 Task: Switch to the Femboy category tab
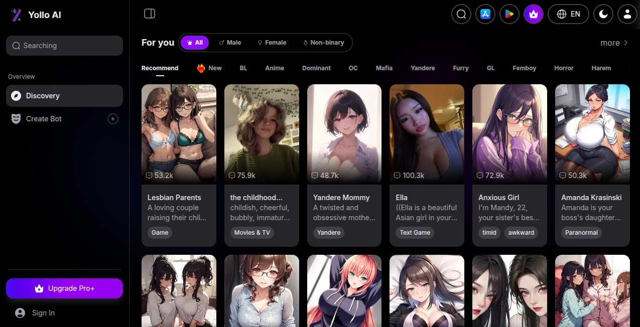524,68
